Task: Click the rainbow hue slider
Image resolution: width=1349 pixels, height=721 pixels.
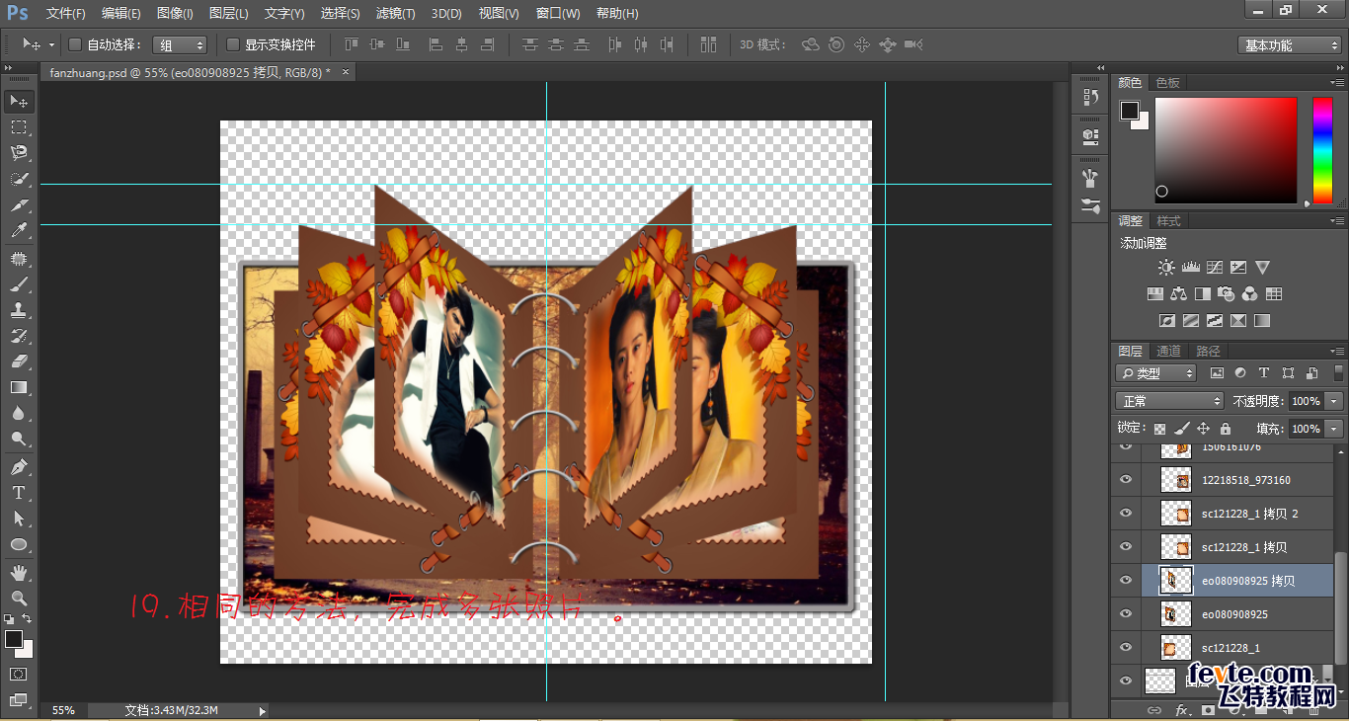Action: (1322, 150)
